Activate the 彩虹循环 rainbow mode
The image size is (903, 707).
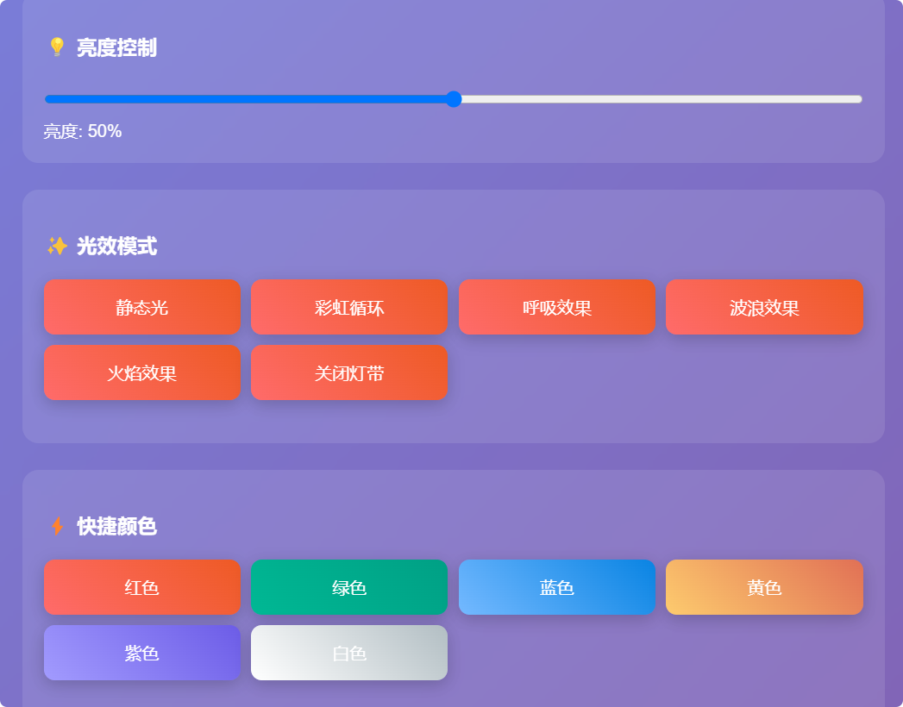pos(349,307)
